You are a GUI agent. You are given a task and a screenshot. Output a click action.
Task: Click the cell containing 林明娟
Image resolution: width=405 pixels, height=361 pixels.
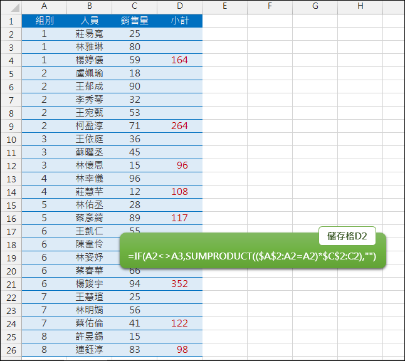90,310
